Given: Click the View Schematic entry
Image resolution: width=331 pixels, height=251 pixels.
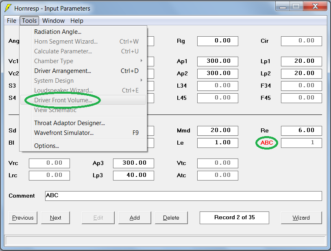Looking at the screenshot, I should coord(83,110).
